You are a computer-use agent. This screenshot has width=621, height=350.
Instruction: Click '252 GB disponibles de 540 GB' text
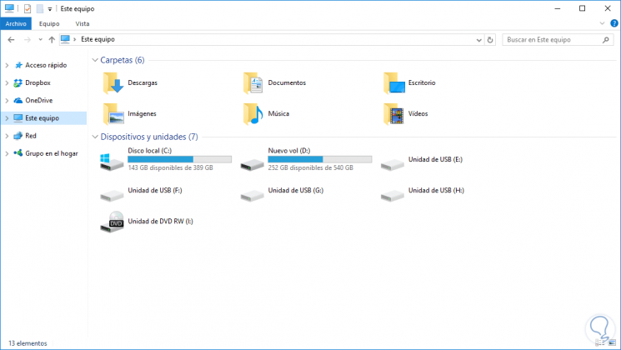click(310, 167)
